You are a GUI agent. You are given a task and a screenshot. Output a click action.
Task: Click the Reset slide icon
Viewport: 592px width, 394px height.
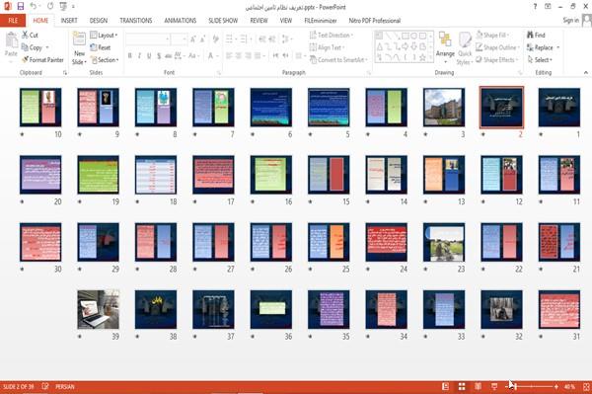[94, 47]
